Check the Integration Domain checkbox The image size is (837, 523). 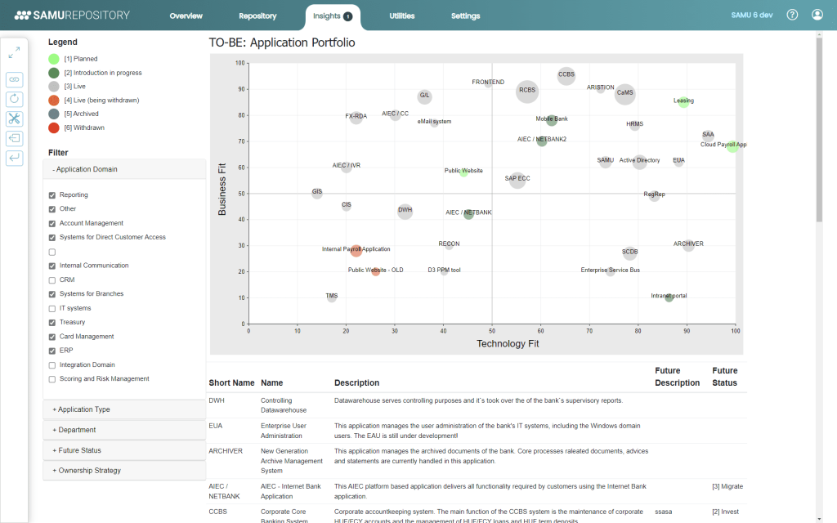coord(52,365)
